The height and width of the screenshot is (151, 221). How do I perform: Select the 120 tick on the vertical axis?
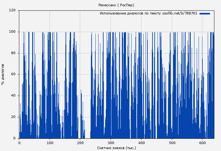[x=12, y=10]
